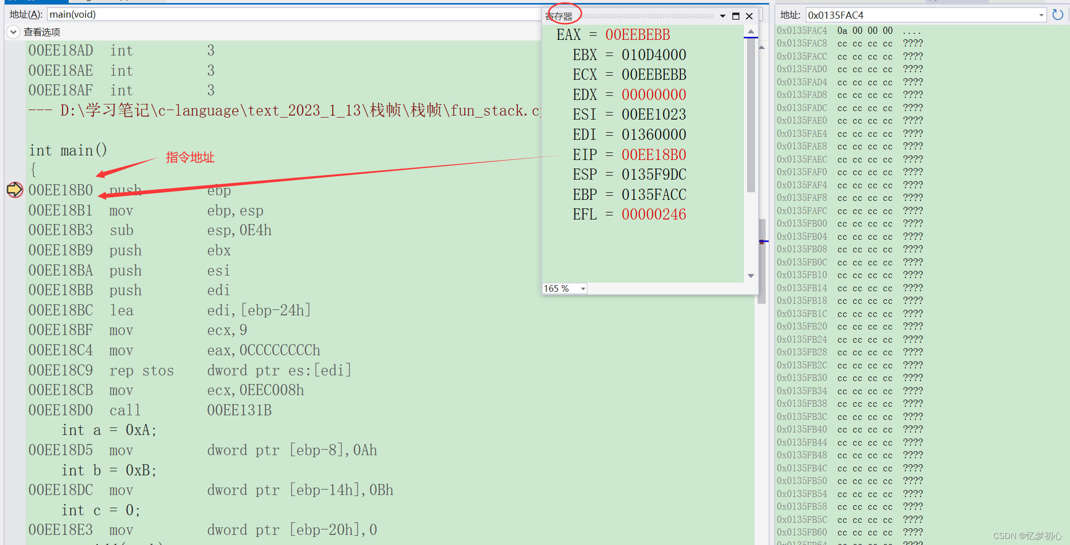
Task: Select the EIP register value 00EE18B0
Action: (x=654, y=154)
